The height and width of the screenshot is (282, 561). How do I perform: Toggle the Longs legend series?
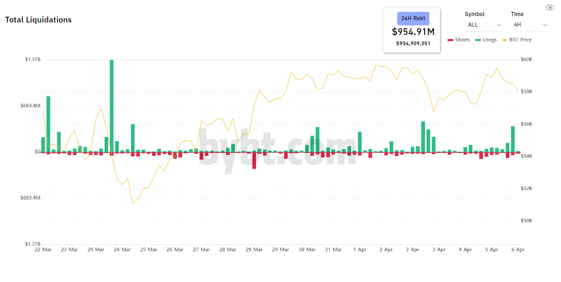click(x=486, y=40)
